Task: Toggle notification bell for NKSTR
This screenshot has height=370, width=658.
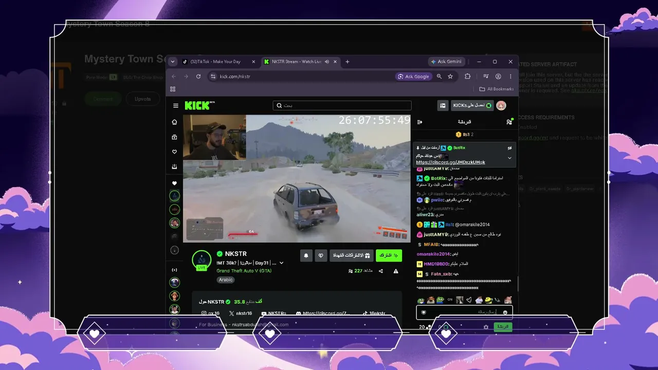Action: click(306, 255)
